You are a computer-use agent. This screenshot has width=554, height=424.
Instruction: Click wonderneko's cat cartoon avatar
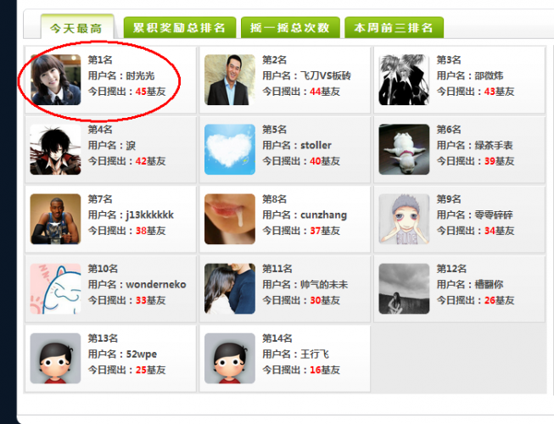pos(55,288)
